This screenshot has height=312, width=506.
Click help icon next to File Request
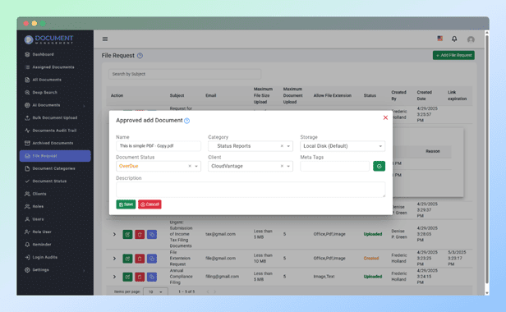(140, 56)
